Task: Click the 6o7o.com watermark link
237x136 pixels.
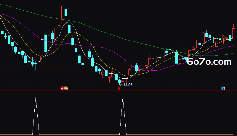Action: 209,62
